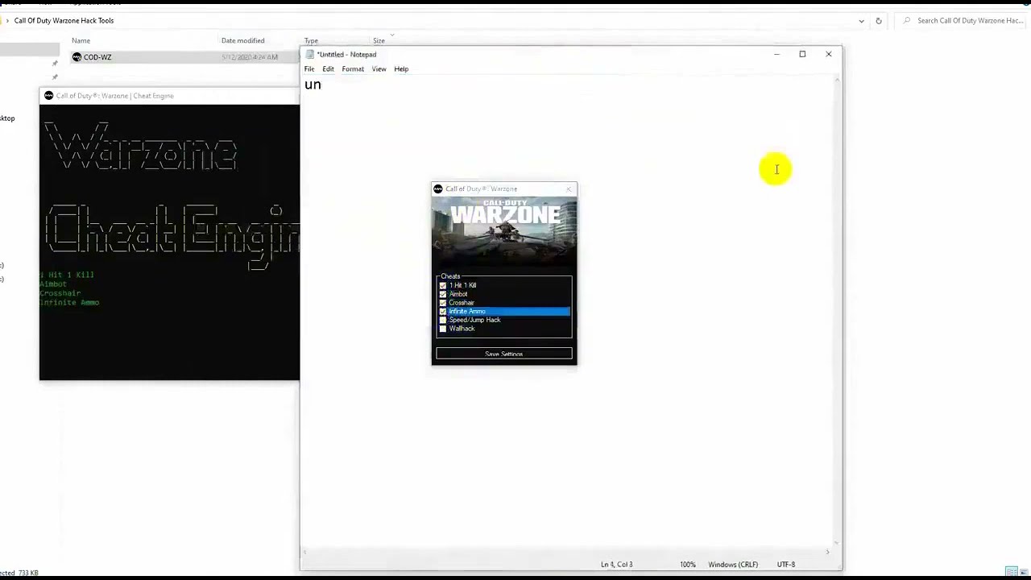Maximize the Notepad window

coord(802,54)
